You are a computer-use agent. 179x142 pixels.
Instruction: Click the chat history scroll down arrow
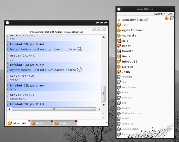104,105
